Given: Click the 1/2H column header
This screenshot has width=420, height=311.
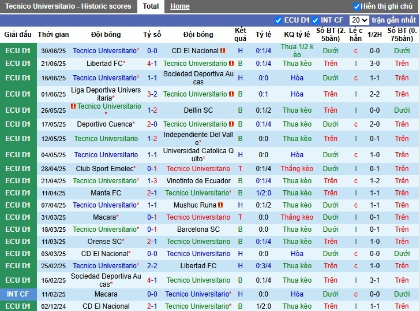Looking at the screenshot, I should [374, 34].
